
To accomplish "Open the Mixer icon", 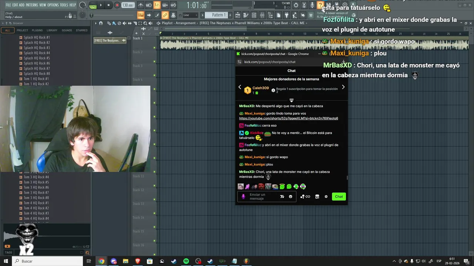I will [x=262, y=15].
